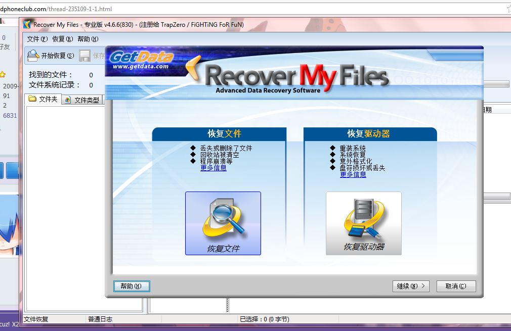Open the 文件(F) menu
The image size is (511, 331).
click(x=37, y=39)
